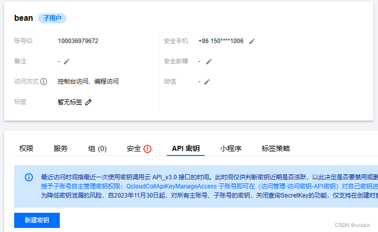Screen dimensions: 378x232
Task: Click the phone number +86 150****1006
Action: (x=221, y=41)
